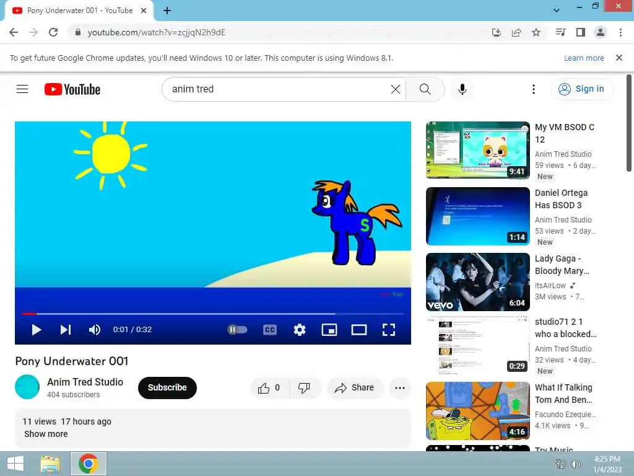
Task: Open What If Talking Tom thumbnail
Action: coord(477,411)
